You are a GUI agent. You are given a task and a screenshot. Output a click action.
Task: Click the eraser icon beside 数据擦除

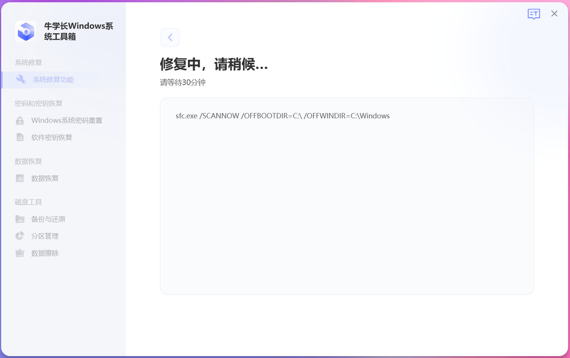pyautogui.click(x=20, y=253)
